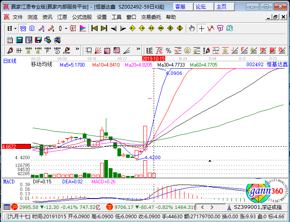The height and width of the screenshot is (222, 290).
Task: Open the 设置 menu
Action: pyautogui.click(x=102, y=17)
